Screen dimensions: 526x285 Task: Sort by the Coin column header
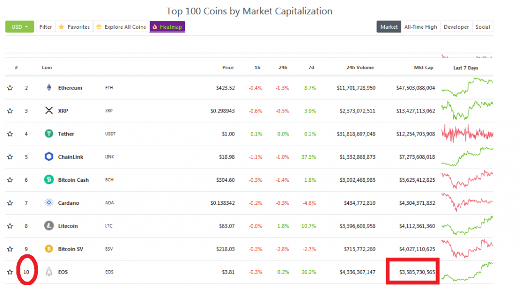pos(47,67)
